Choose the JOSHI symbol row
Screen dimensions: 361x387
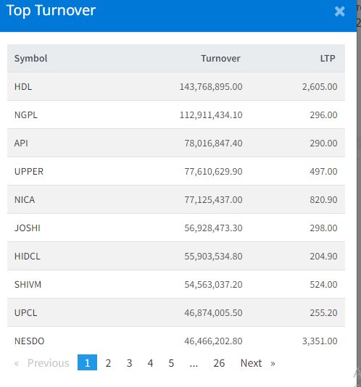pos(176,228)
